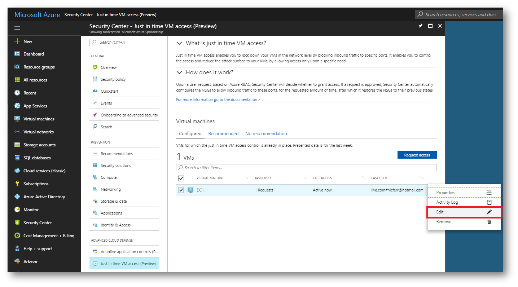Maximize the Security Center blade

[x=430, y=26]
